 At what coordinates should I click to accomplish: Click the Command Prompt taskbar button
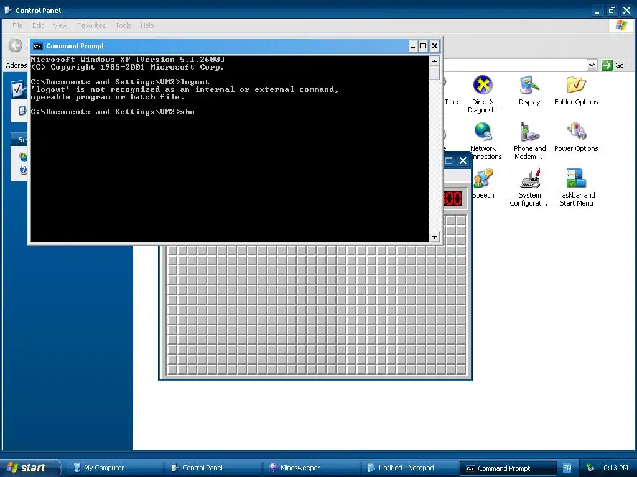click(508, 468)
